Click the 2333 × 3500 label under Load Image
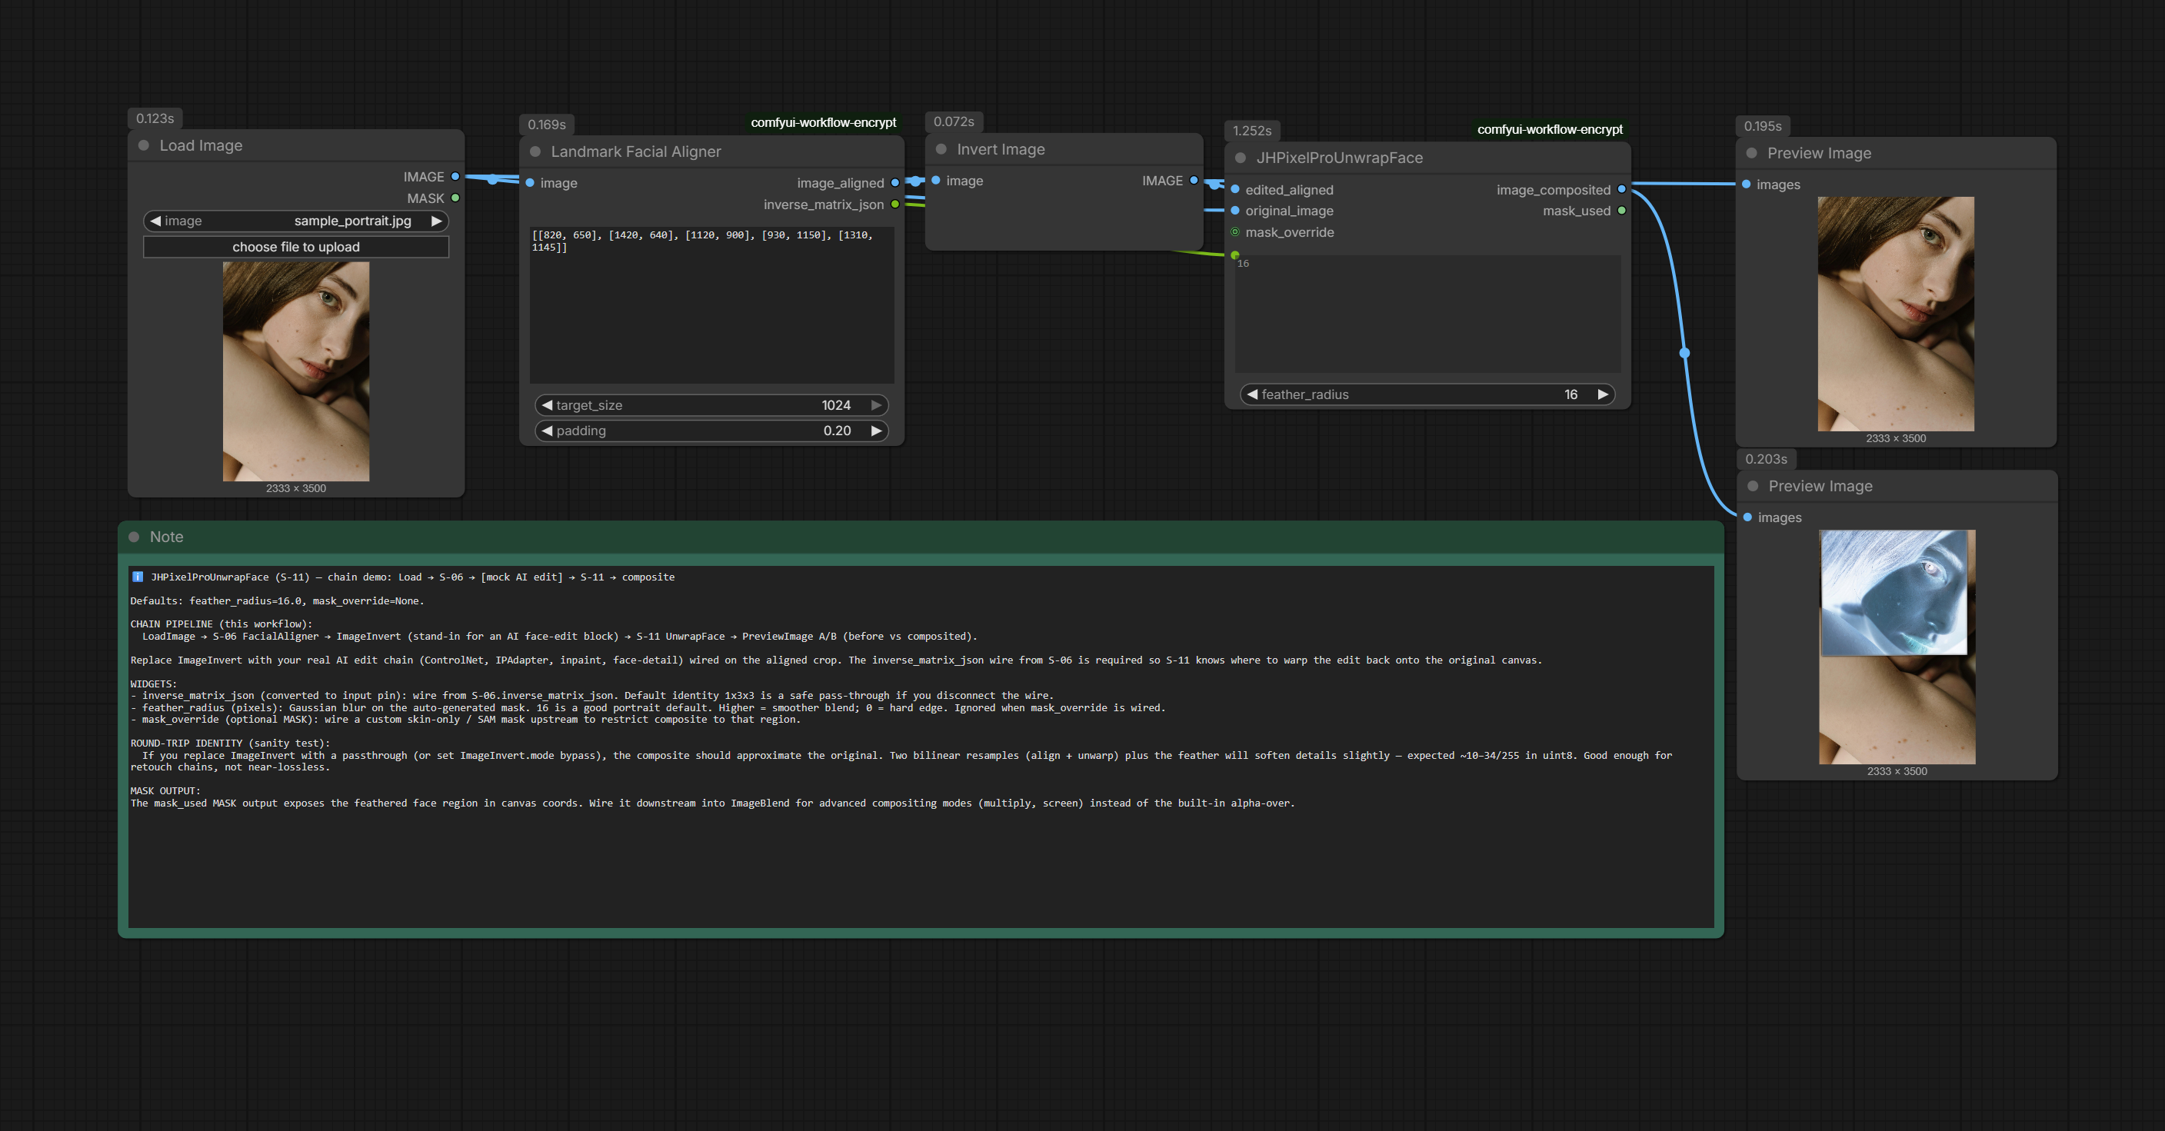The height and width of the screenshot is (1131, 2165). [296, 488]
